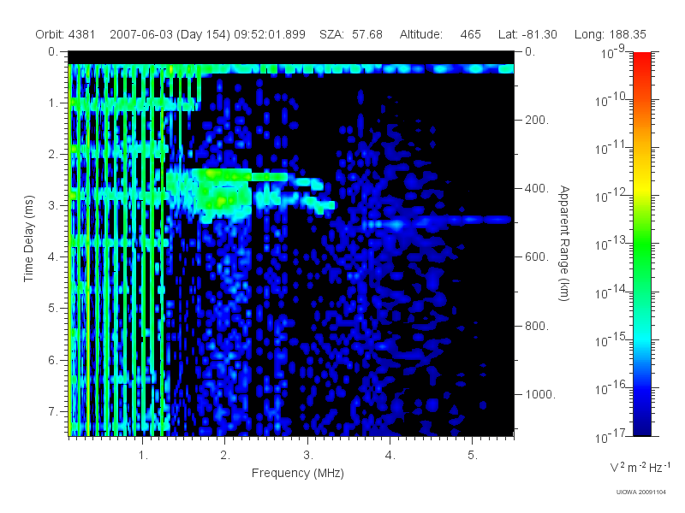Image resolution: width=685 pixels, height=513 pixels.
Task: Click the '800.' apparent range tick label
Action: (536, 326)
